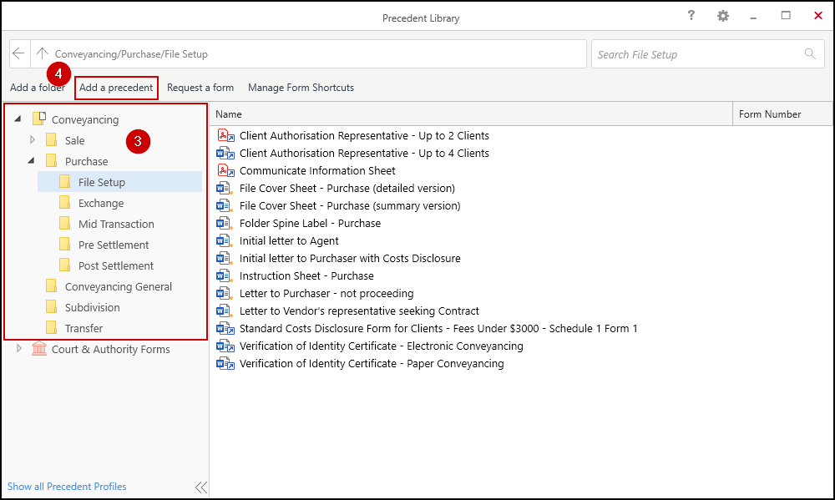Expand the Sale folder
This screenshot has height=500, width=835.
click(33, 140)
